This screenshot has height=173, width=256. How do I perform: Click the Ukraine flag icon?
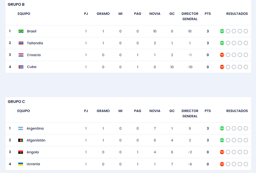(21, 164)
